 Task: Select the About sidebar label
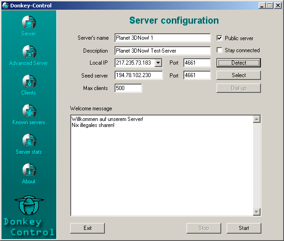click(29, 181)
